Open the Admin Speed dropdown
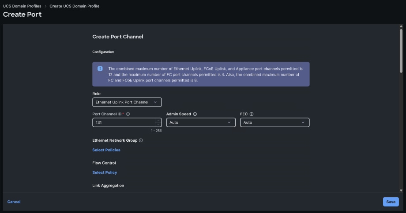Image resolution: width=406 pixels, height=213 pixels. [x=201, y=122]
